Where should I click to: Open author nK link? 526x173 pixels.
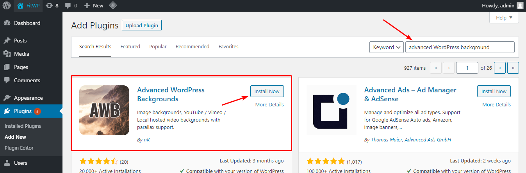click(147, 139)
